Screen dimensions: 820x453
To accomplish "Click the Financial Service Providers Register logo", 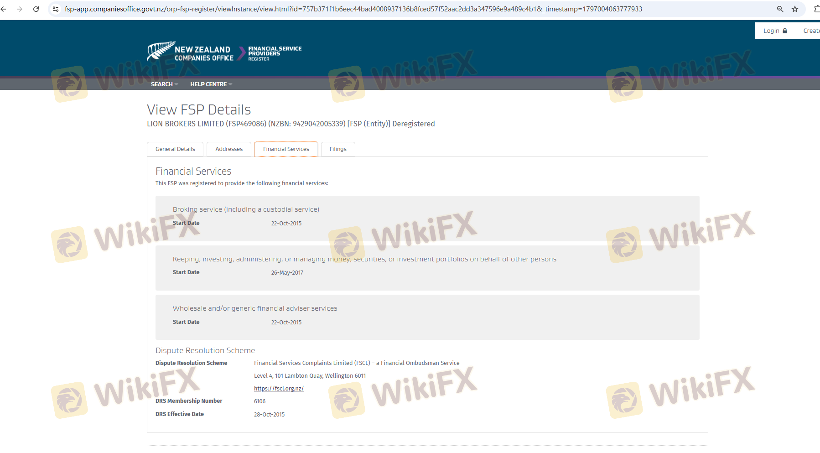I will (x=275, y=53).
